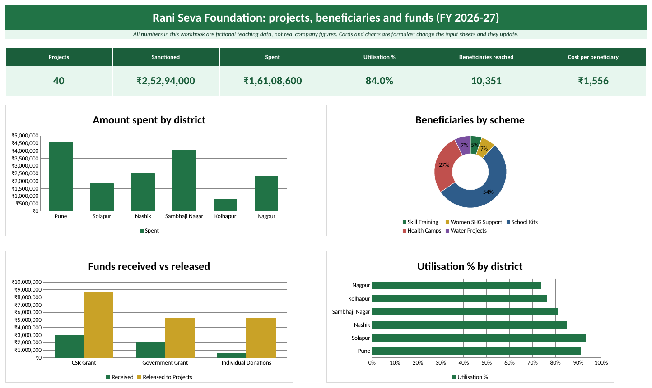Click the Received legend entry

pyautogui.click(x=120, y=377)
